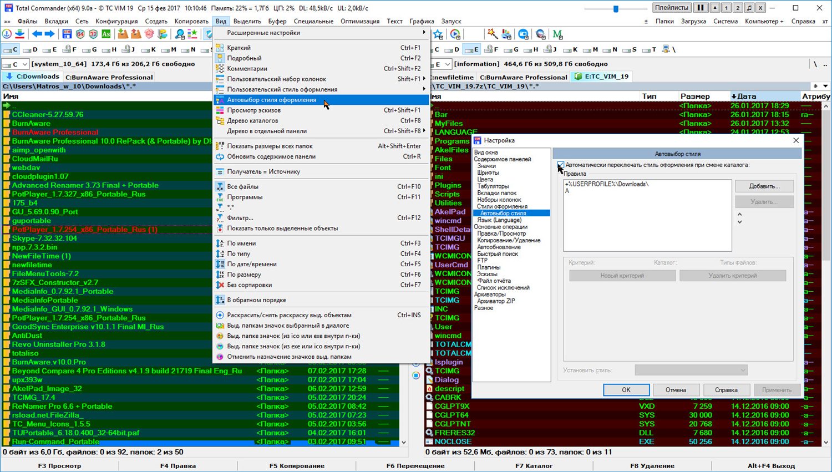Viewport: 832px width, 472px height.
Task: Select 'Цвета' in the settings tree
Action: 485,179
